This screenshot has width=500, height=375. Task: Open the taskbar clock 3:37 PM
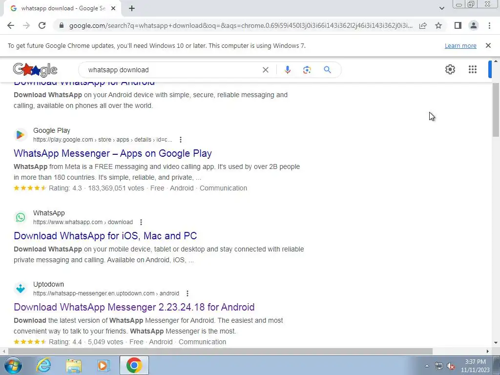[475, 366]
